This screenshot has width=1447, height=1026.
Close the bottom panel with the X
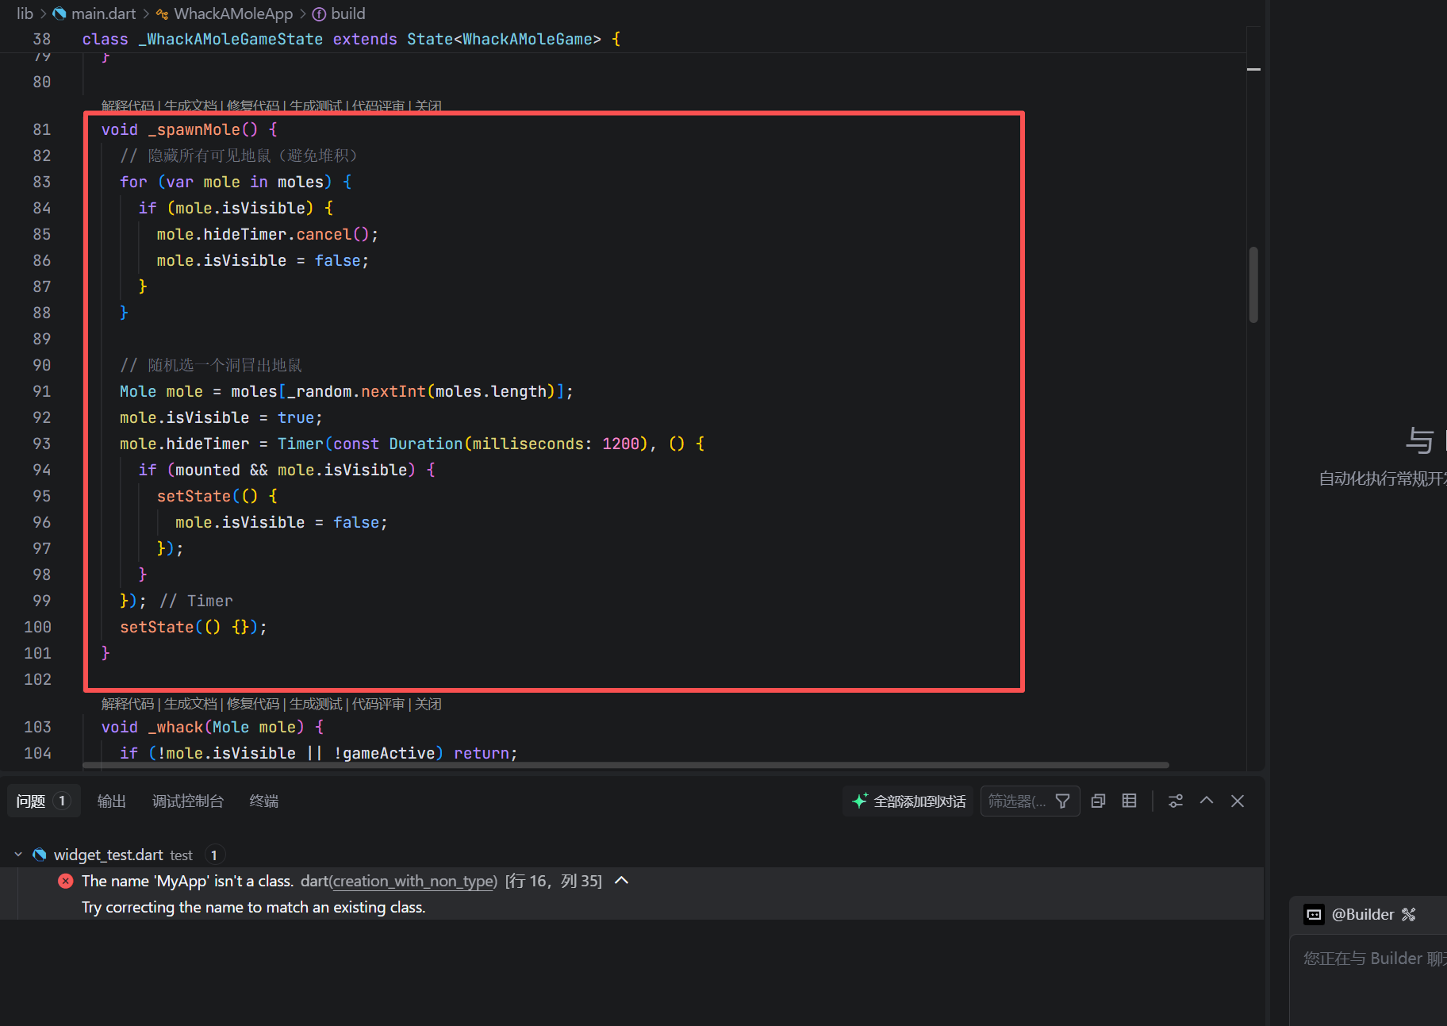click(x=1238, y=801)
